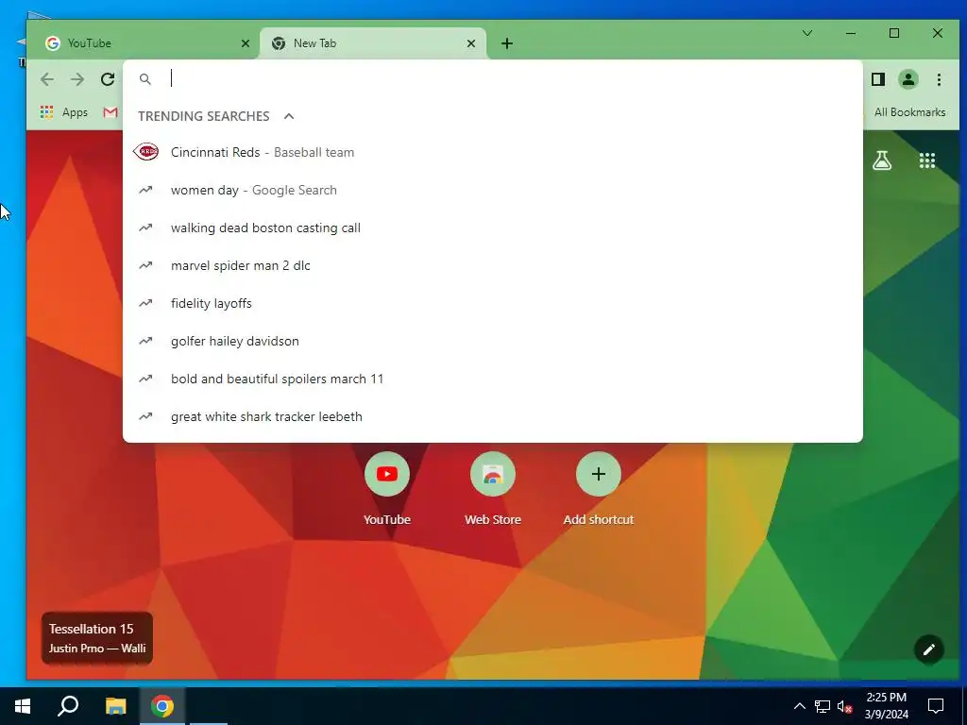Open the Chrome Labs flask icon
Image resolution: width=967 pixels, height=725 pixels.
click(882, 160)
